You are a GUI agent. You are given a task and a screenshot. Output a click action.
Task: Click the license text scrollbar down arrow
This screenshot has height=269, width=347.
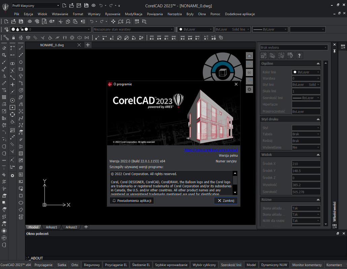(235, 193)
